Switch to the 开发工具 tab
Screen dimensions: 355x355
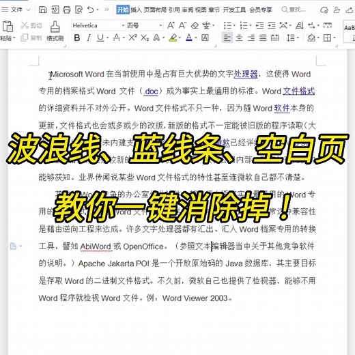click(234, 10)
